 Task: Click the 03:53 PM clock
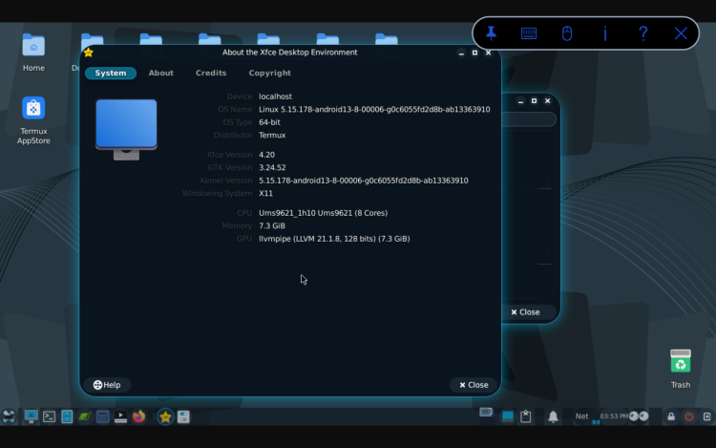[614, 416]
